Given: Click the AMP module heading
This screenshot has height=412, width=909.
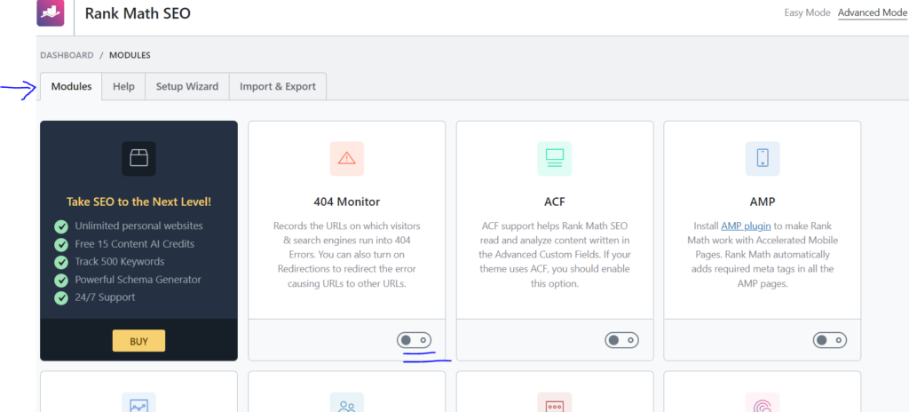Looking at the screenshot, I should point(763,202).
